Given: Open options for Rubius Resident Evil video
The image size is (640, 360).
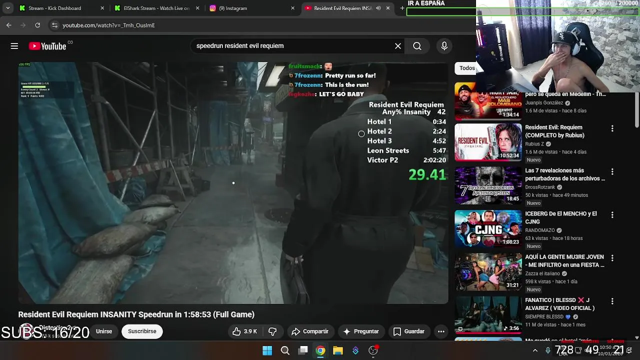Looking at the screenshot, I should click(612, 128).
